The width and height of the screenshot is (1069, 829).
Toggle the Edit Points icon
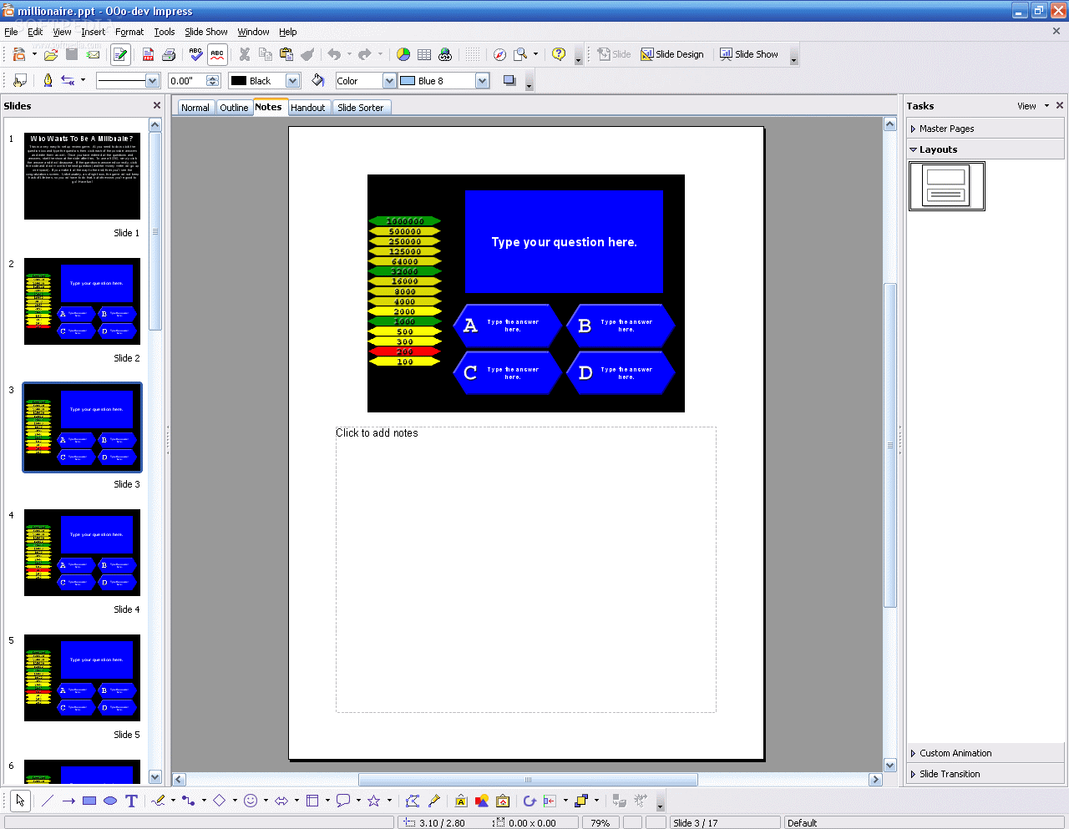click(x=413, y=801)
